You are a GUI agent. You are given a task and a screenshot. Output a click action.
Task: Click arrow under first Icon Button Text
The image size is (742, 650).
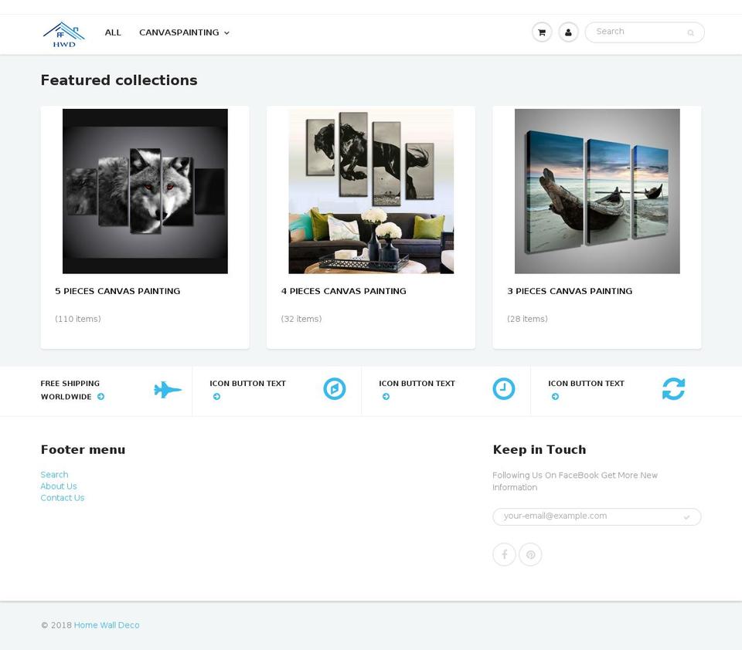tap(216, 397)
